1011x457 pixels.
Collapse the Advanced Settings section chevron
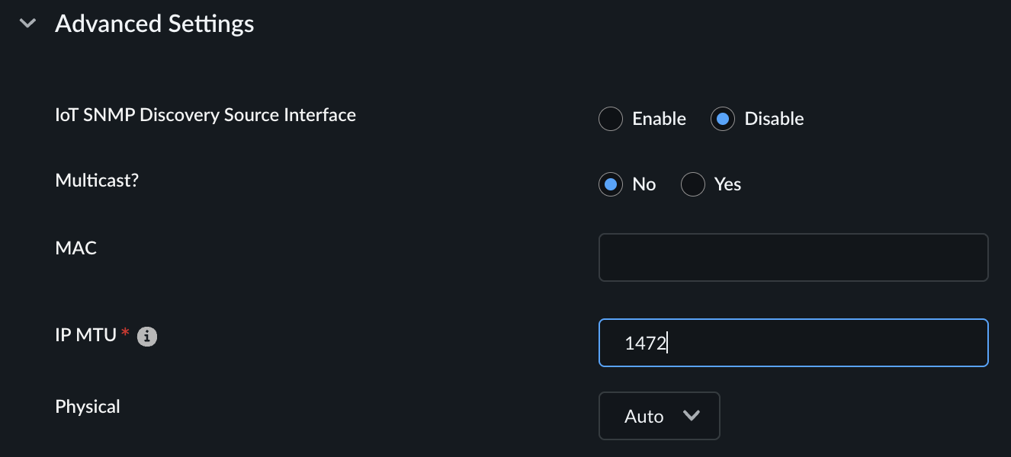[28, 24]
